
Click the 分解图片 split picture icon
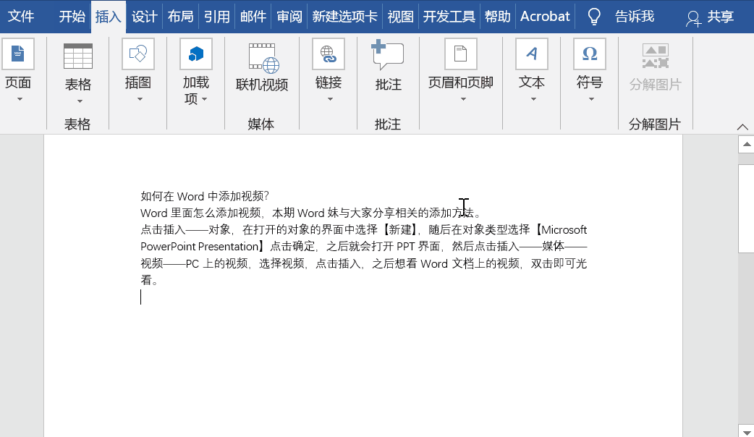pos(655,56)
